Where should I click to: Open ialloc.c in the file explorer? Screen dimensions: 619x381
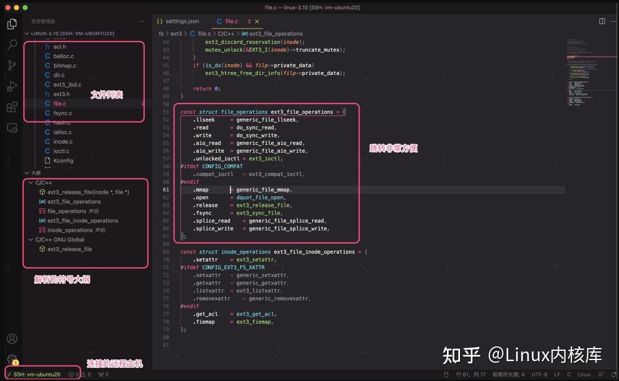click(x=62, y=132)
